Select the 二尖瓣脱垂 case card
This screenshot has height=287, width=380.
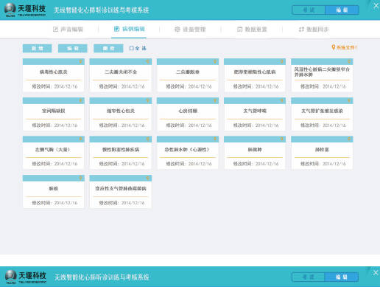click(x=188, y=75)
